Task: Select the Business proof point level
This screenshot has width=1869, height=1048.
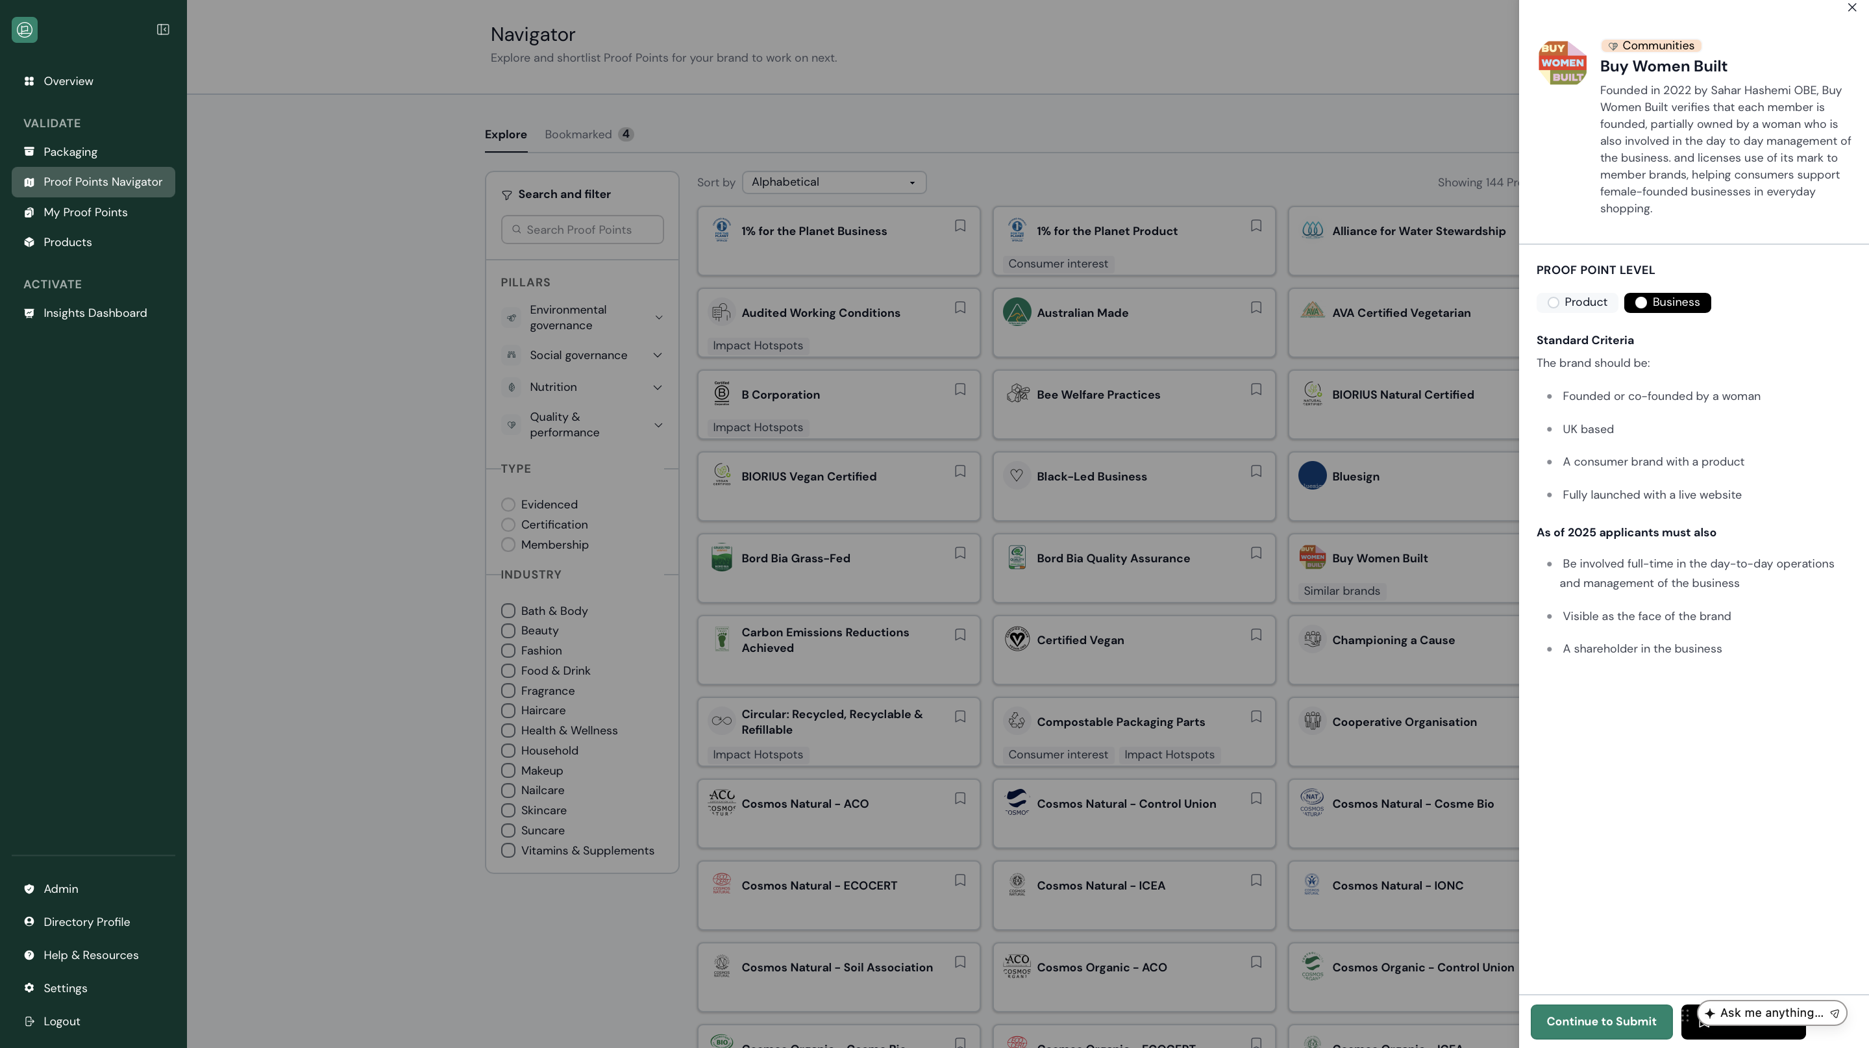Action: pyautogui.click(x=1666, y=303)
